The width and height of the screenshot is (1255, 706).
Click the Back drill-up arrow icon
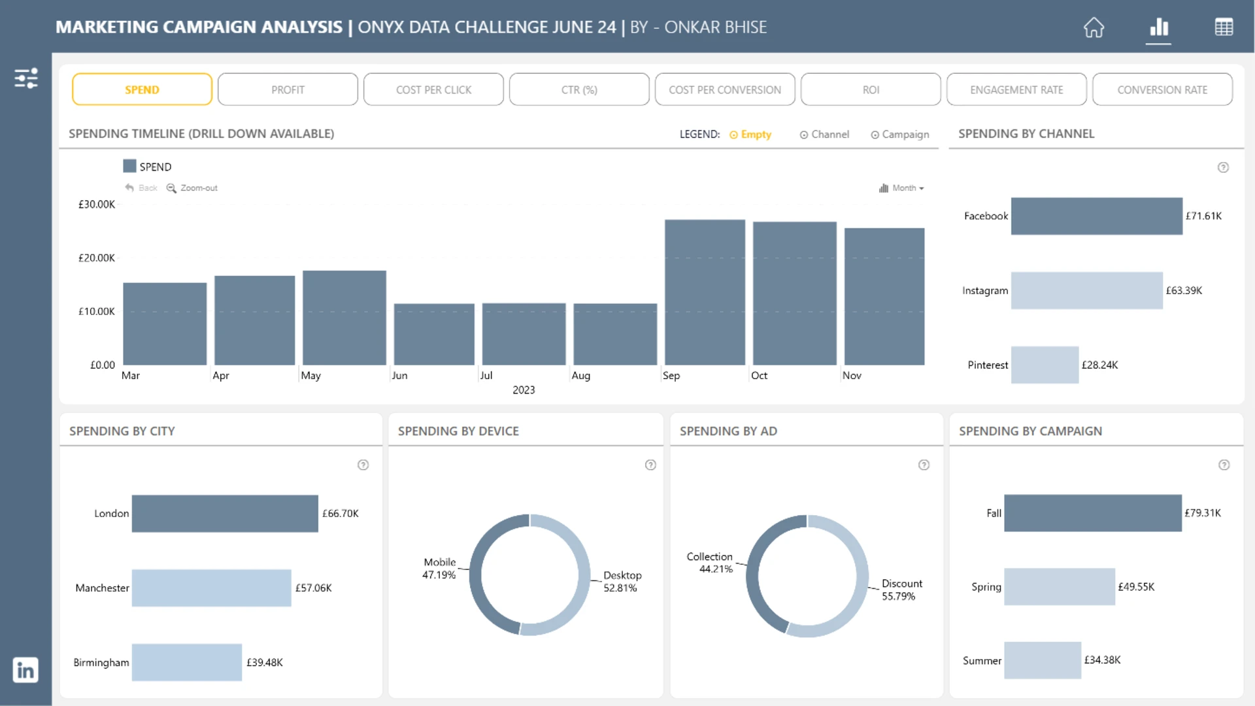point(129,188)
